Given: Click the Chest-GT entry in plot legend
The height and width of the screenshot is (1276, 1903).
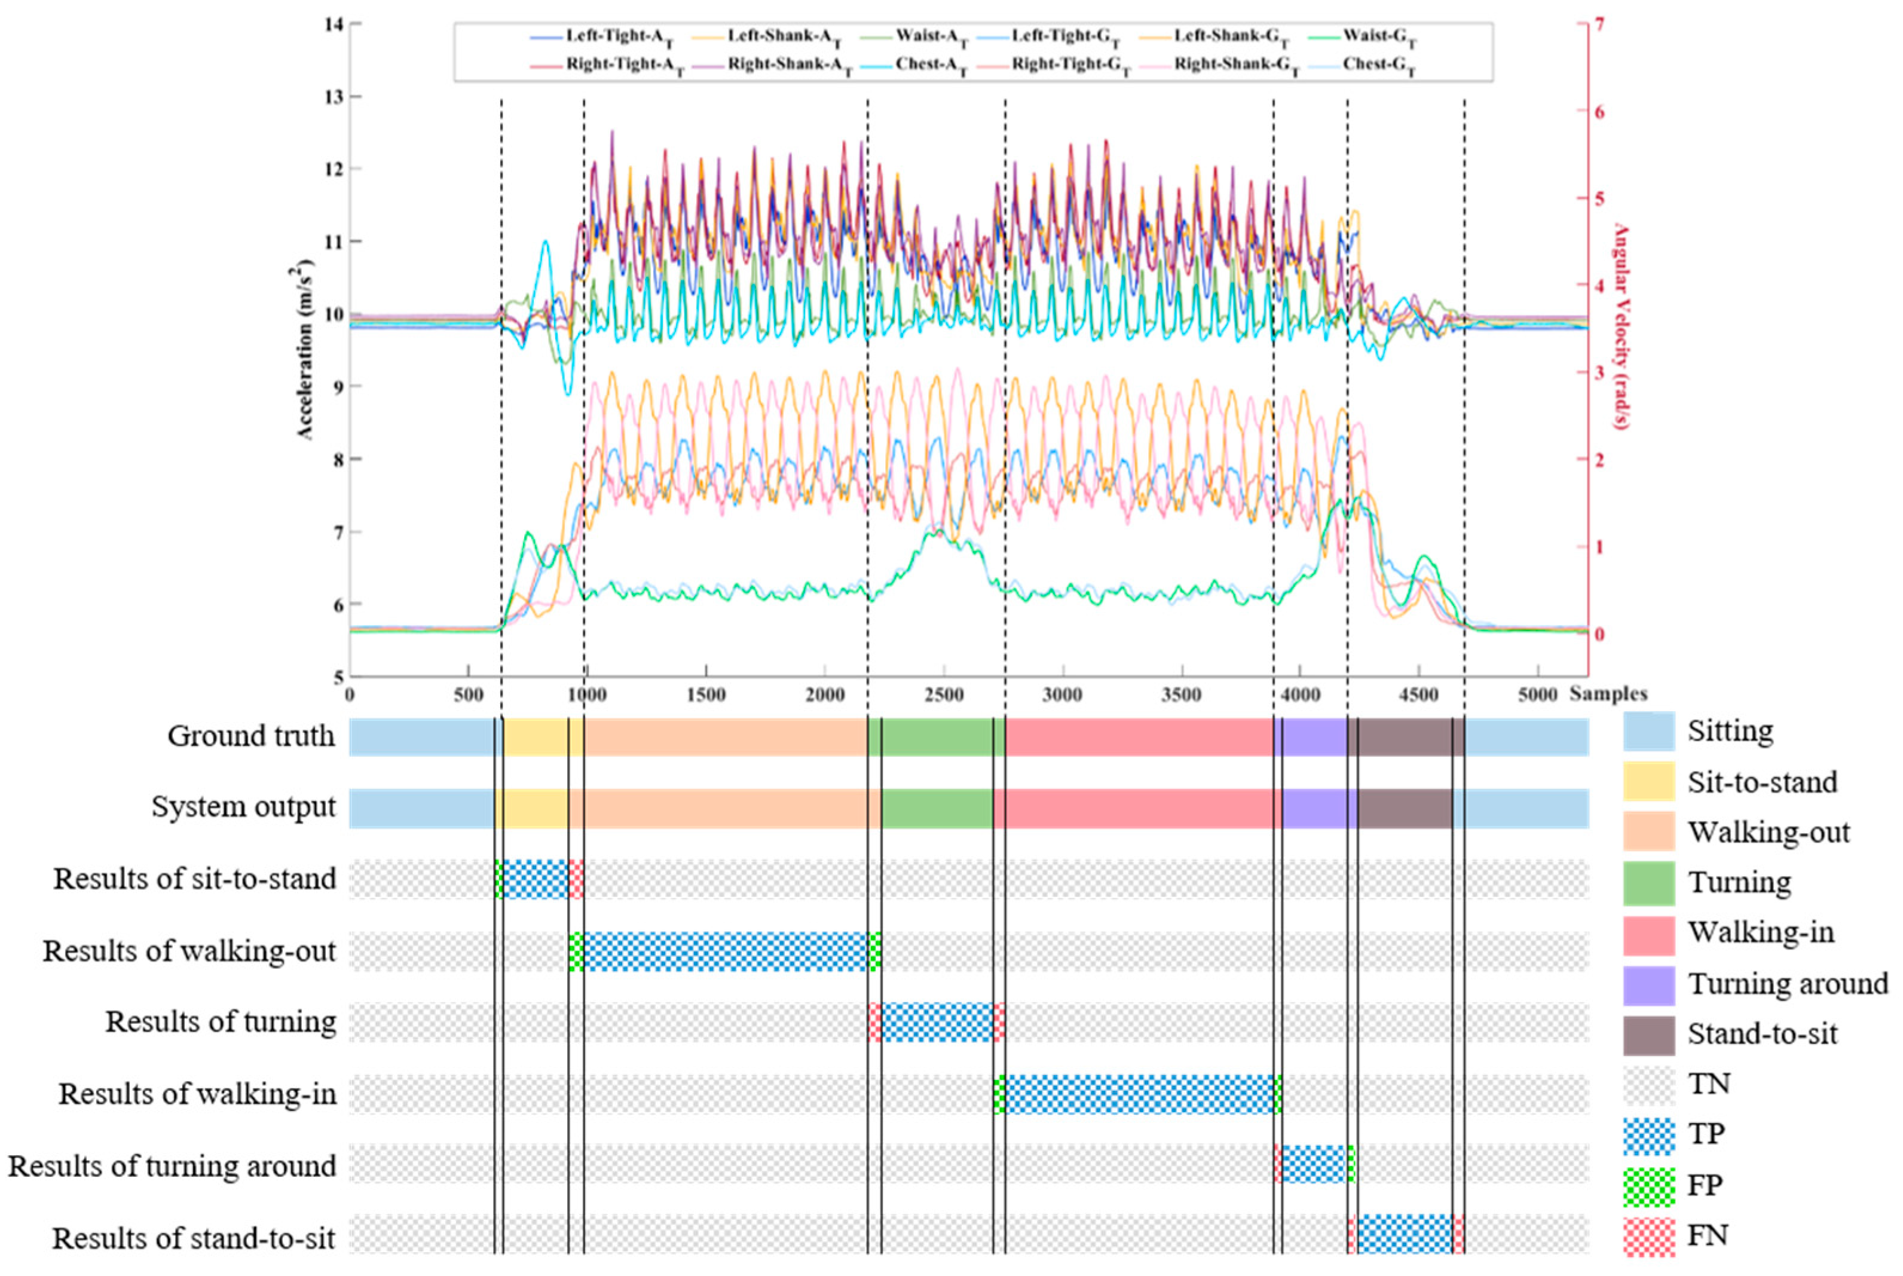Looking at the screenshot, I should (1379, 65).
